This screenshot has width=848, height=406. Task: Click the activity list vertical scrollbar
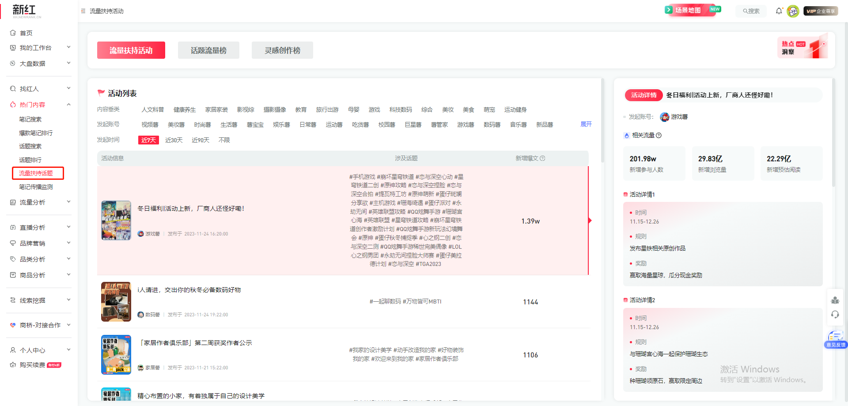pos(602,121)
